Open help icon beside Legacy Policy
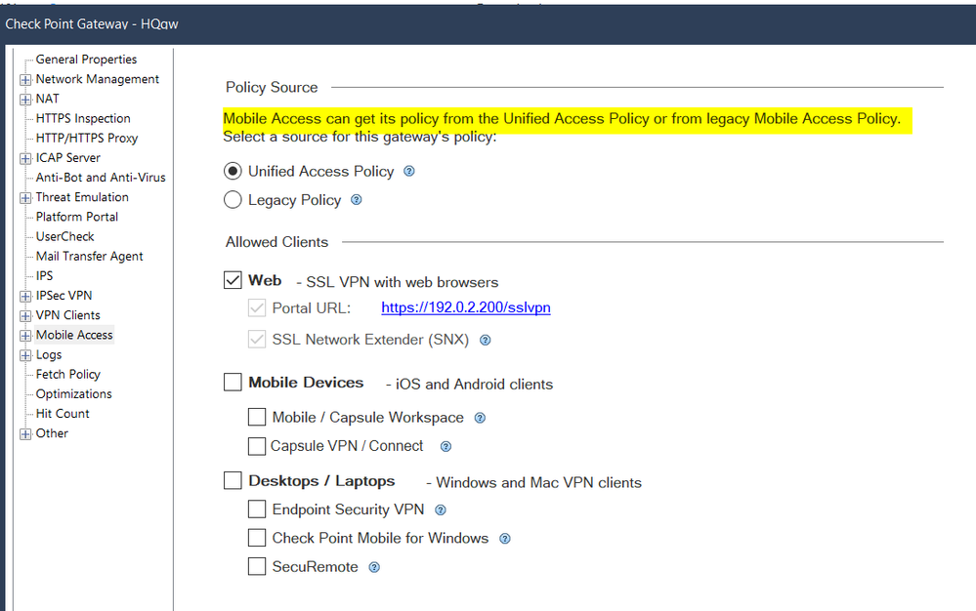Screen dimensions: 976x611 point(356,199)
